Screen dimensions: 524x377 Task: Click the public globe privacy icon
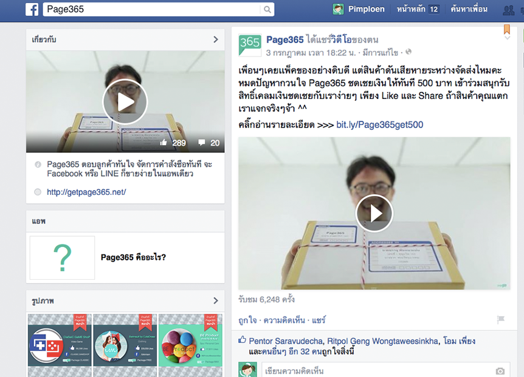(409, 52)
